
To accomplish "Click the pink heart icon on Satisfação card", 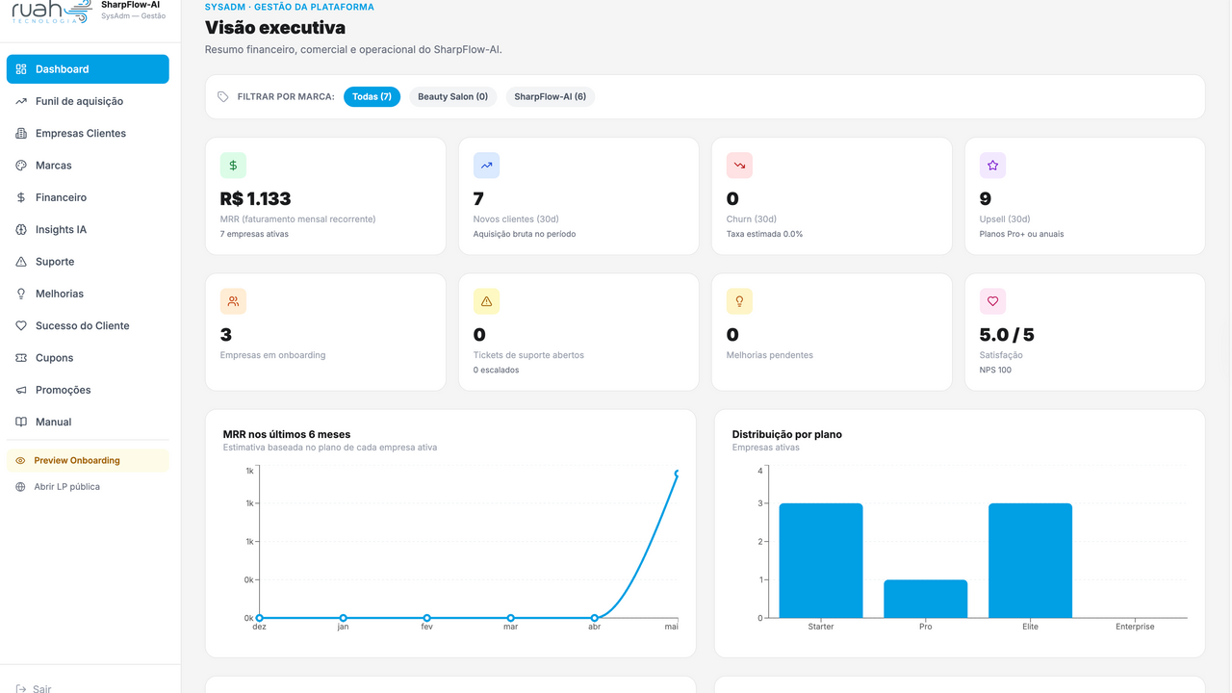I will pyautogui.click(x=992, y=301).
